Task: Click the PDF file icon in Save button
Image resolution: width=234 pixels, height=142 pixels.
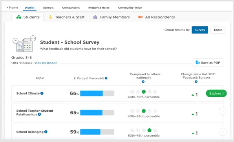Action: tap(197, 62)
